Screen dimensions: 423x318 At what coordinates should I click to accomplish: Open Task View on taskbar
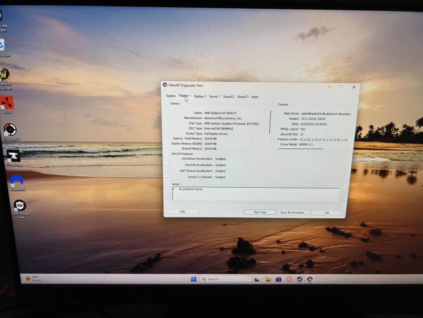[257, 279]
